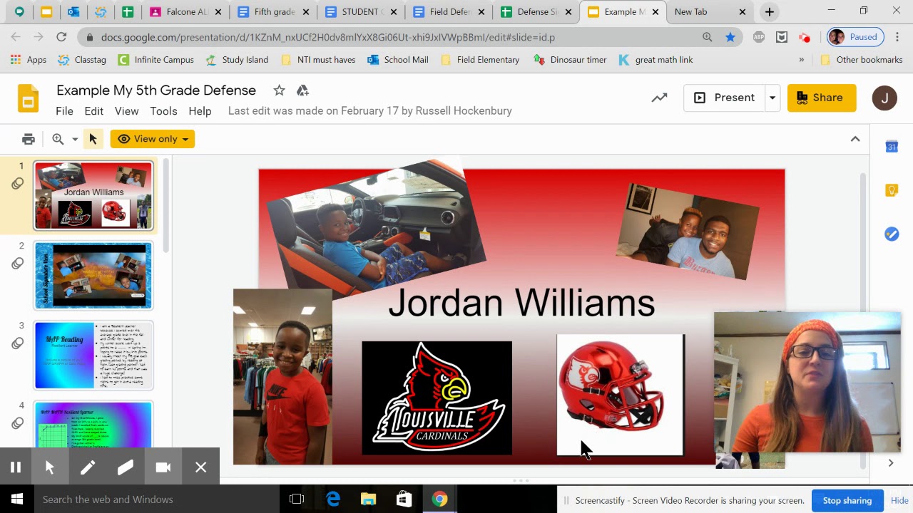This screenshot has height=513, width=913.
Task: Show more bookmarks with the double chevron
Action: [x=801, y=60]
